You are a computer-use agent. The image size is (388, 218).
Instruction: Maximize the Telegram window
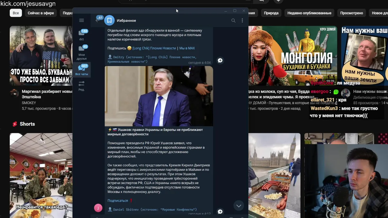[235, 11]
